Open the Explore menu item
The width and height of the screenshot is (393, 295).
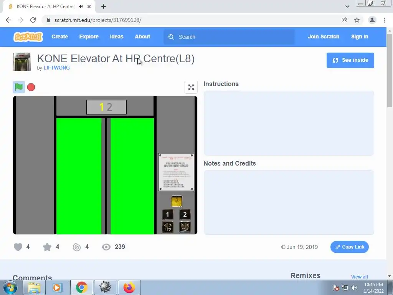pyautogui.click(x=89, y=36)
